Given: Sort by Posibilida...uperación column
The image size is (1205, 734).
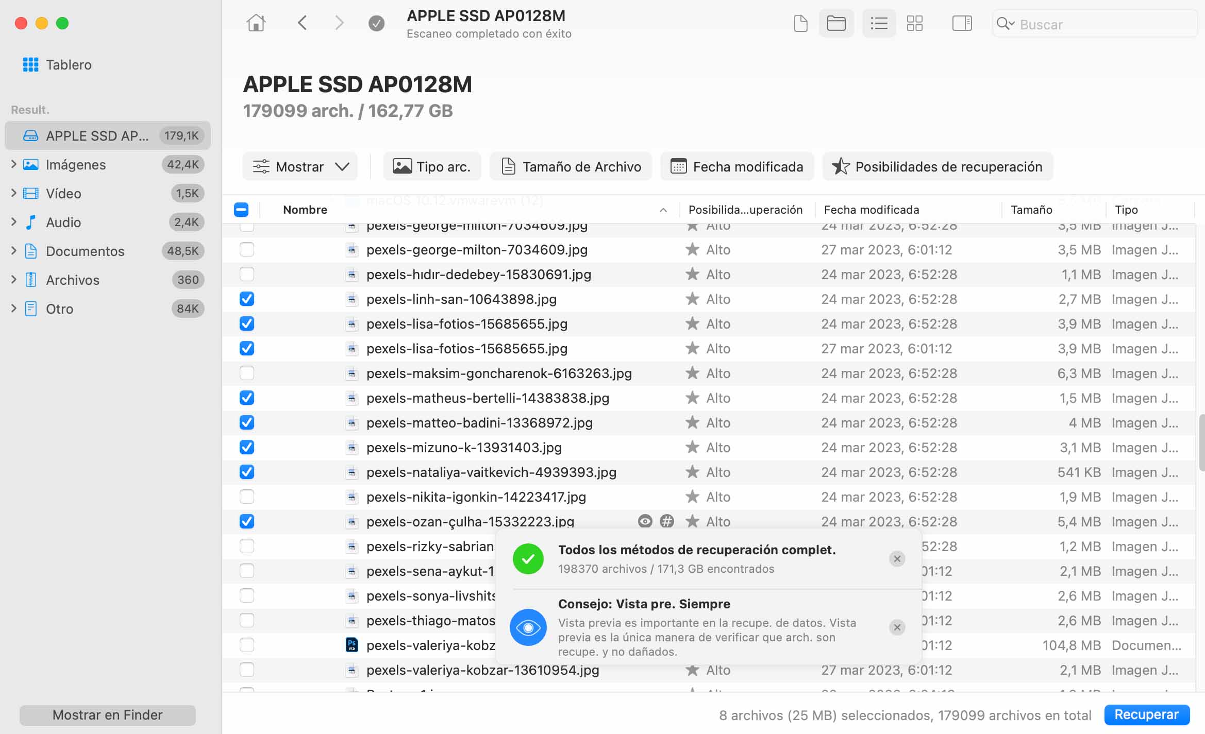Looking at the screenshot, I should 745,210.
